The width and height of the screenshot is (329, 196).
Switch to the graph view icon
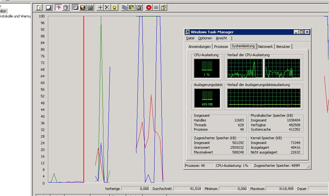pos(76,8)
